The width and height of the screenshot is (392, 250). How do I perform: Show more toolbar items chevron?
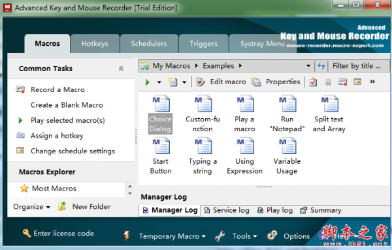(x=372, y=82)
